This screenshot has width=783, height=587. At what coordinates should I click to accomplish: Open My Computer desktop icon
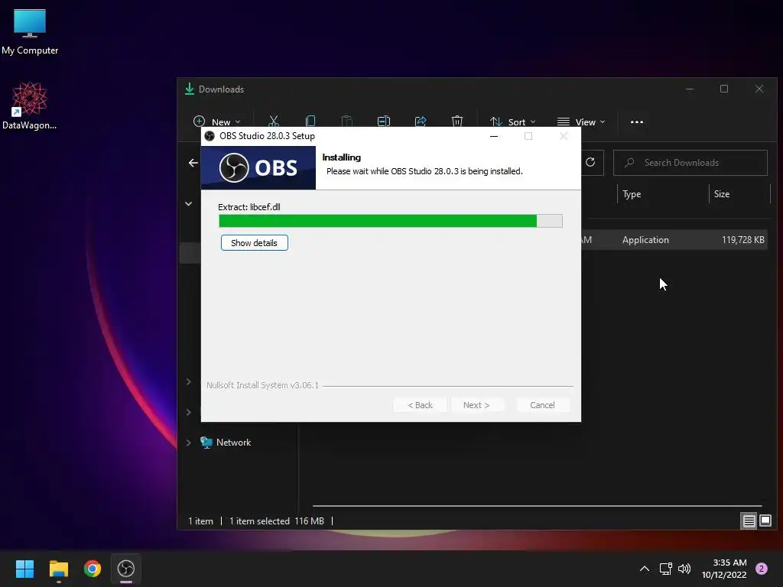click(30, 32)
